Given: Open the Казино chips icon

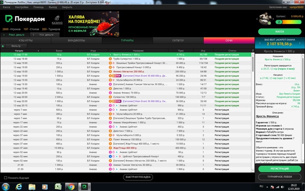Looking at the screenshot, I should tap(57, 18).
